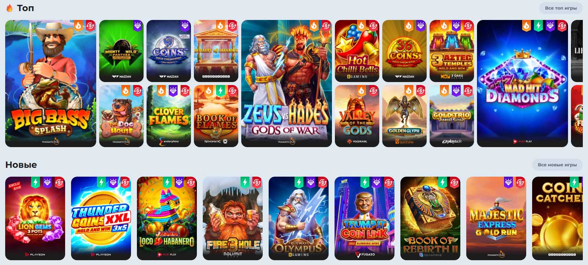This screenshot has width=588, height=265.
Task: Open the 3 Aztec Temples game
Action: [x=452, y=51]
